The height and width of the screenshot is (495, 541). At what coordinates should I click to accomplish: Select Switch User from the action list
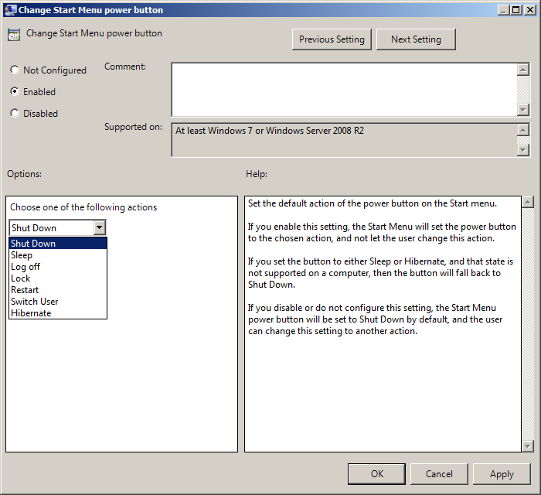click(35, 302)
